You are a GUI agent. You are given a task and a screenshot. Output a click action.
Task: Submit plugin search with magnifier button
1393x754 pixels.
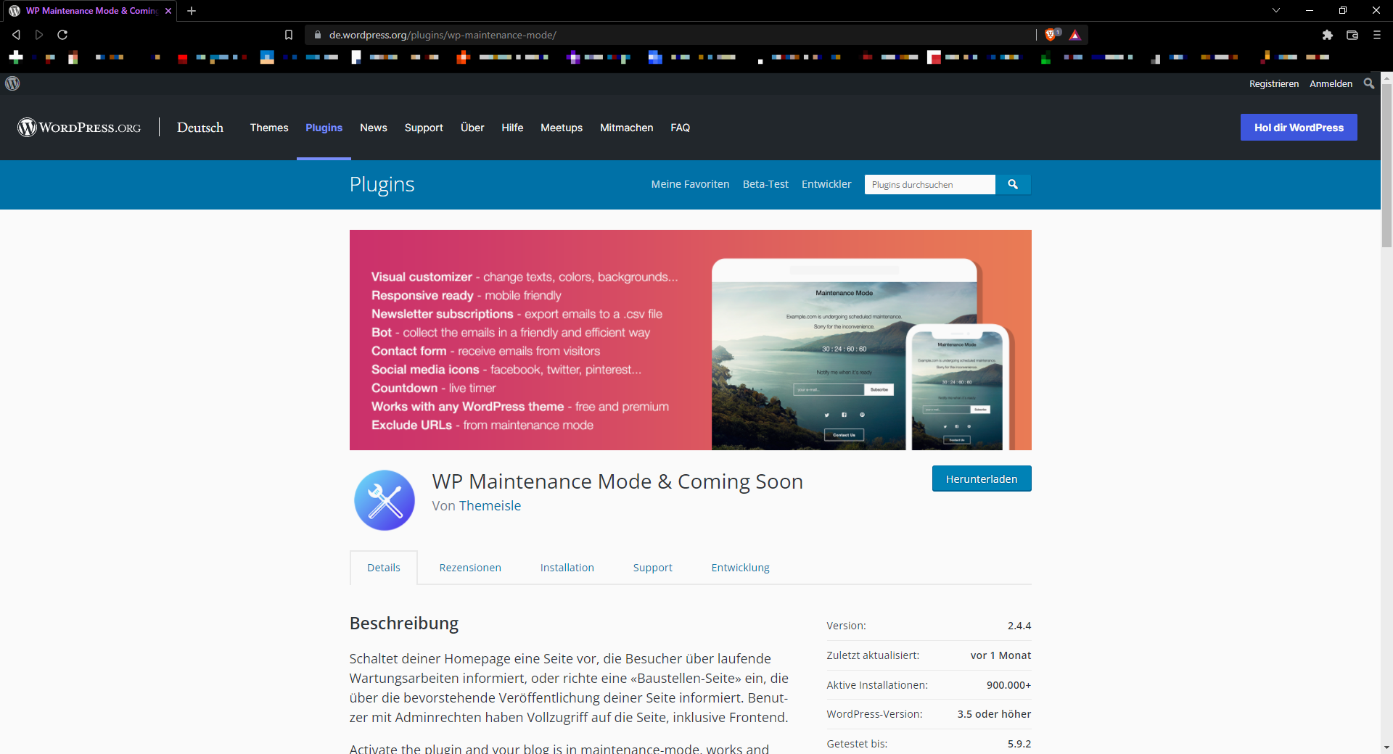(1013, 184)
